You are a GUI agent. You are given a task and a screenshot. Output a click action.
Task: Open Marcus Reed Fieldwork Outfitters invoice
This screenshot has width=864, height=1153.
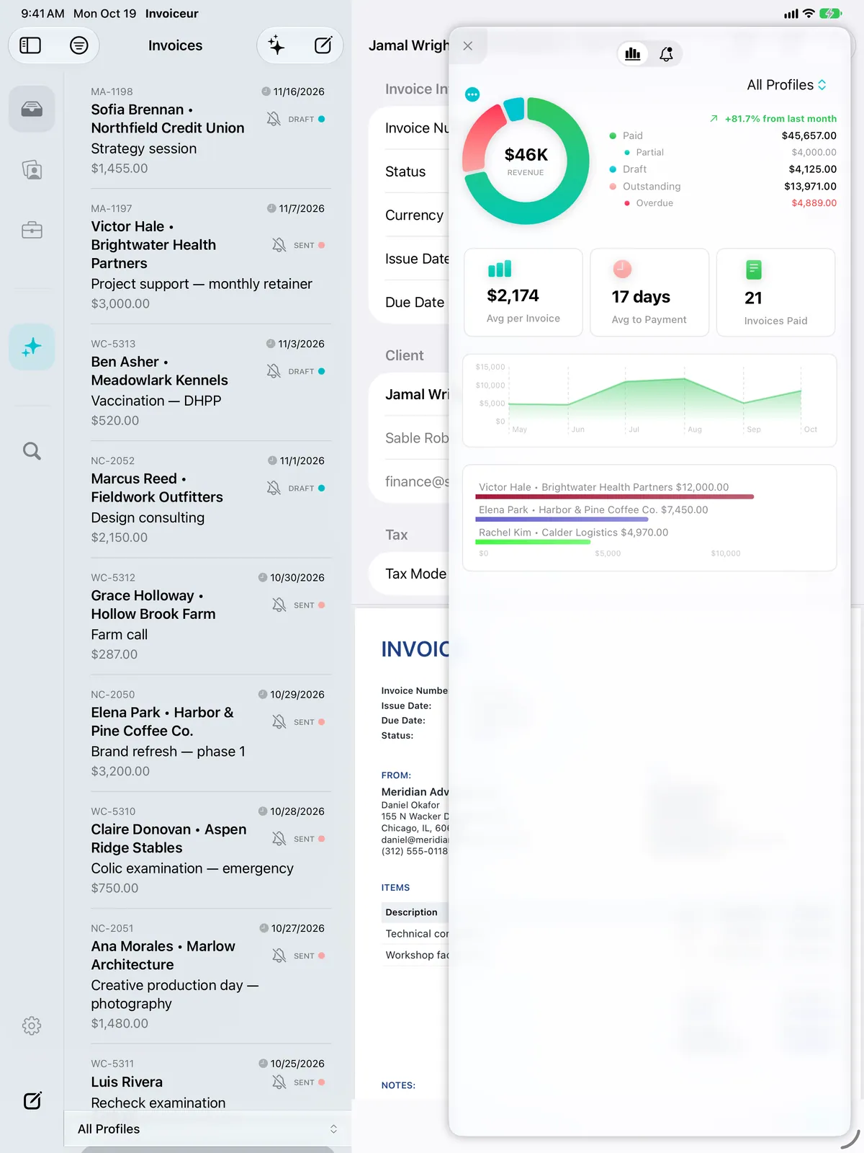(208, 499)
